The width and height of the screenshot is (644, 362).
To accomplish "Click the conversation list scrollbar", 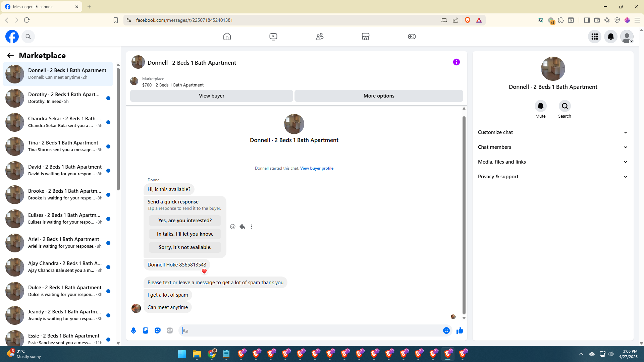I will coord(118,129).
